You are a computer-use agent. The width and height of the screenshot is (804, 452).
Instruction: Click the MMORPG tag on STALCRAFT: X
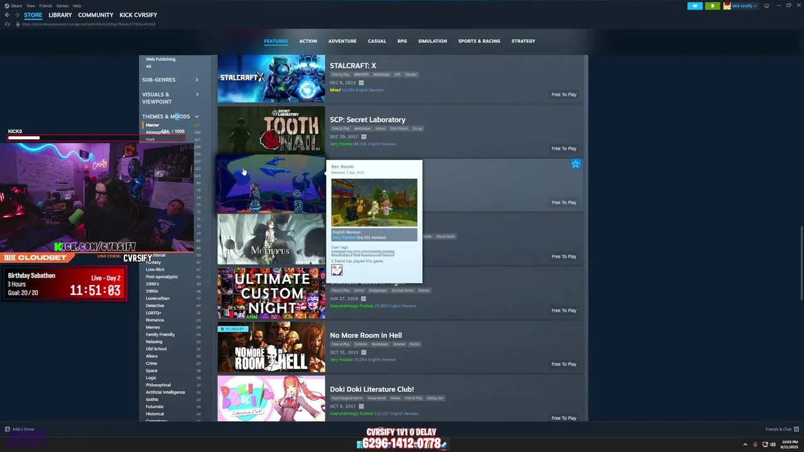coord(361,74)
